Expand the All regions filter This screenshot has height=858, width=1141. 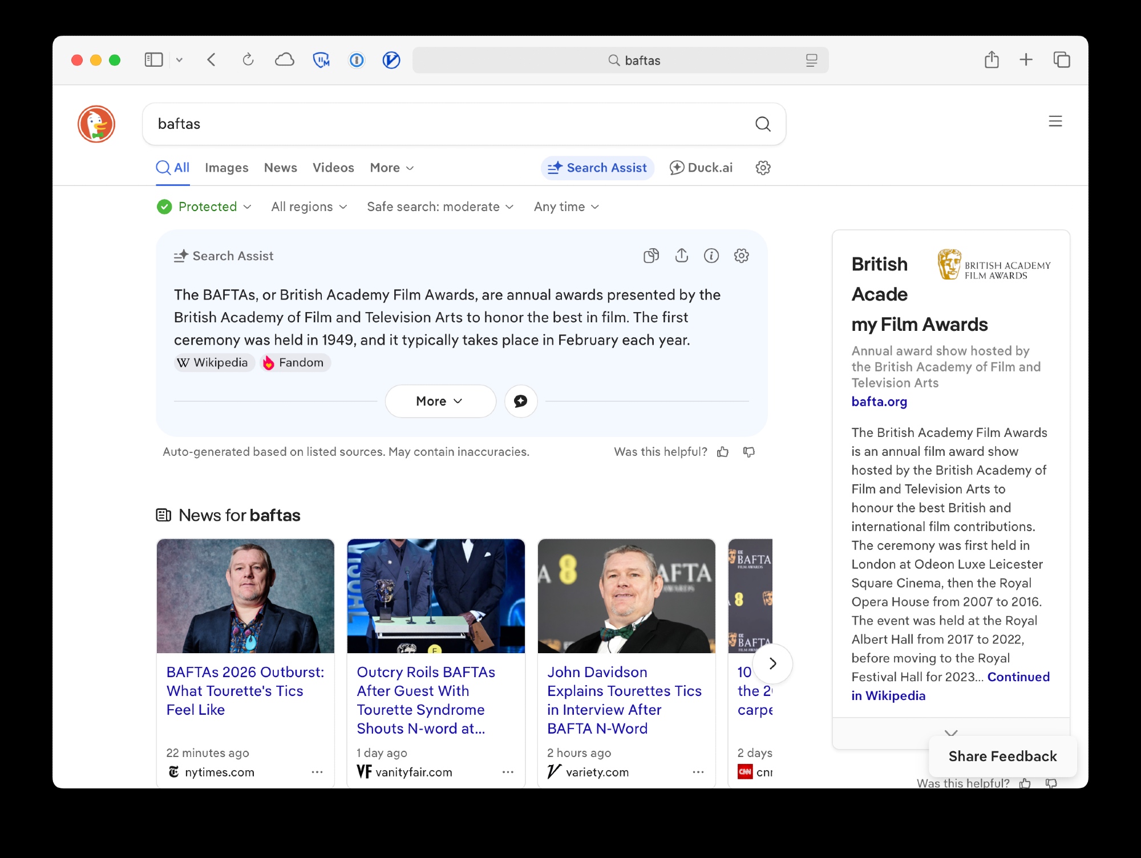coord(309,207)
